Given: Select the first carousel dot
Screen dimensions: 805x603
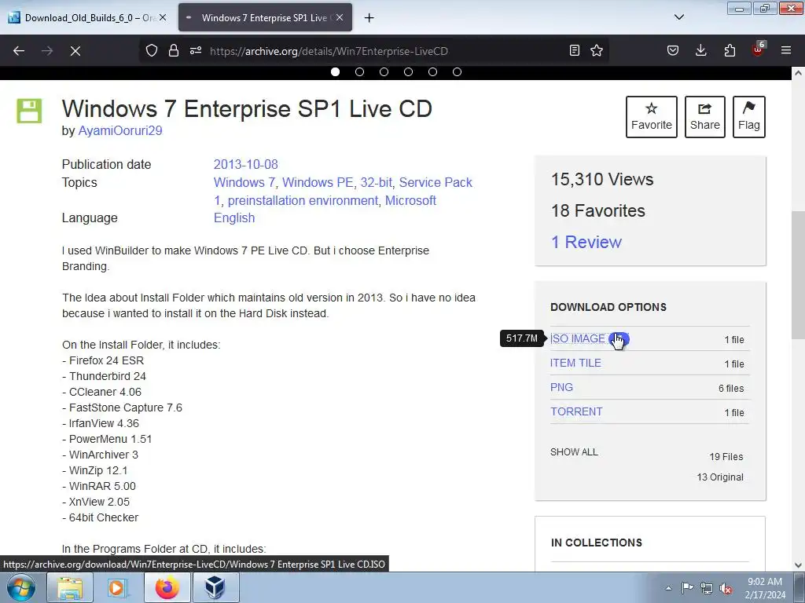Looking at the screenshot, I should pos(335,71).
